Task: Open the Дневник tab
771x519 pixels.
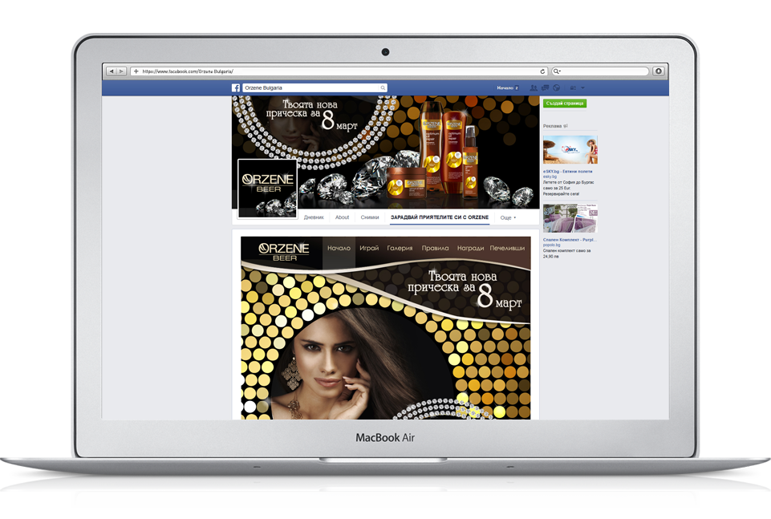Action: tap(314, 217)
